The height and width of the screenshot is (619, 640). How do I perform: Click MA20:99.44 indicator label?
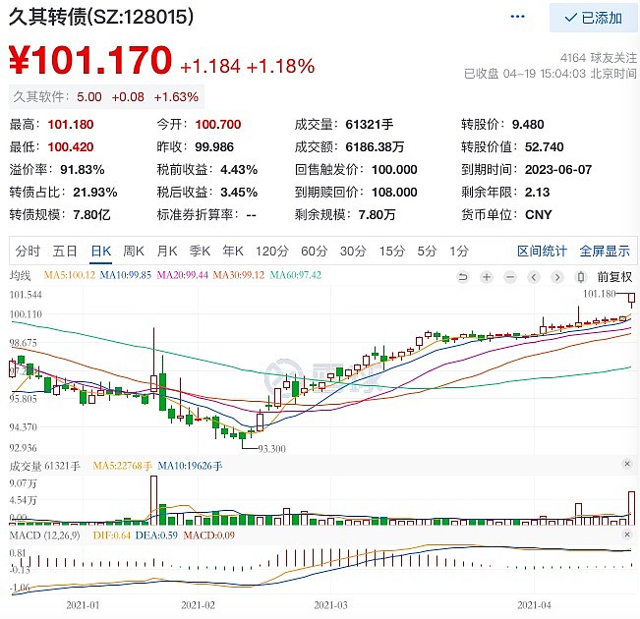point(183,275)
